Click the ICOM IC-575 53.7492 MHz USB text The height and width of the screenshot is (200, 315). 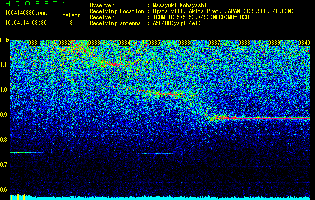(201, 17)
